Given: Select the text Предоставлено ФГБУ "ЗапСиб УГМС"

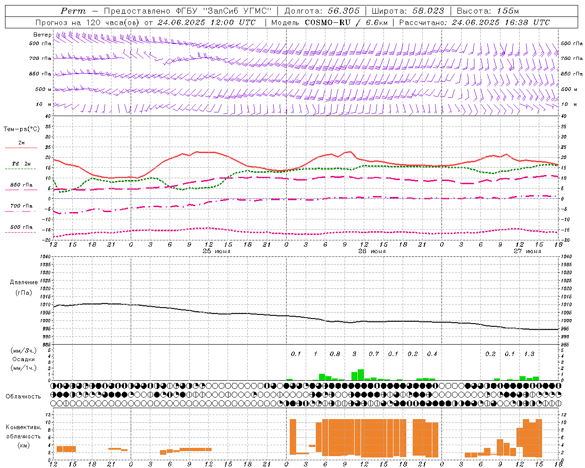Looking at the screenshot, I should (188, 11).
